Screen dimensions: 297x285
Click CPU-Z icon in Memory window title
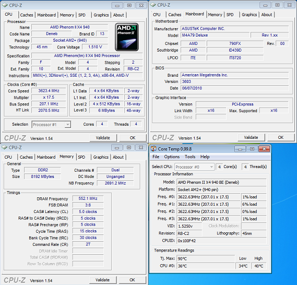coord(5,147)
